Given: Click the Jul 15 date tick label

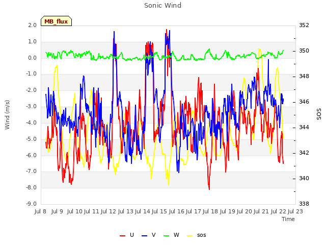Looking at the screenshot, I should (x=159, y=211).
